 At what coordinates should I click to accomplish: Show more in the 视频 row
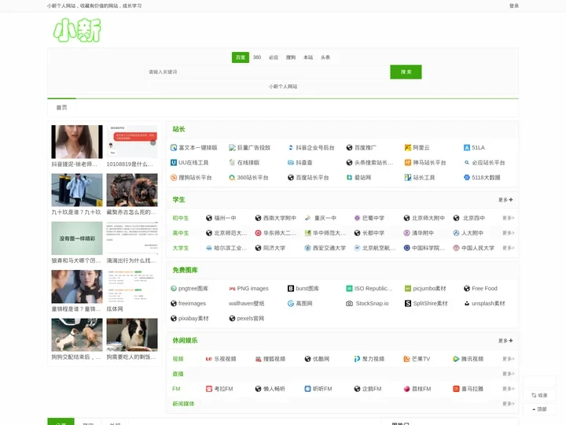click(x=509, y=359)
